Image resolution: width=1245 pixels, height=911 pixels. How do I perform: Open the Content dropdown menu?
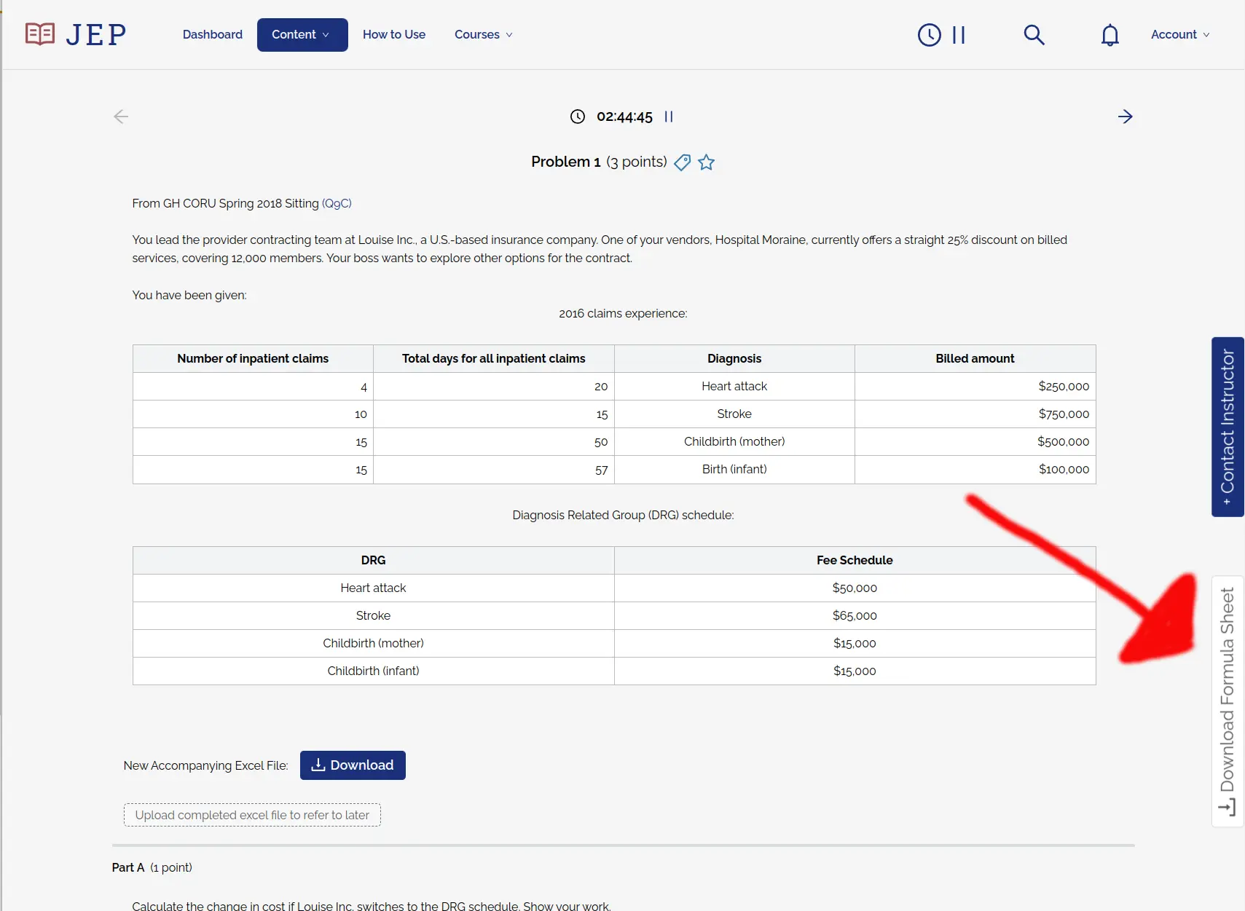302,34
